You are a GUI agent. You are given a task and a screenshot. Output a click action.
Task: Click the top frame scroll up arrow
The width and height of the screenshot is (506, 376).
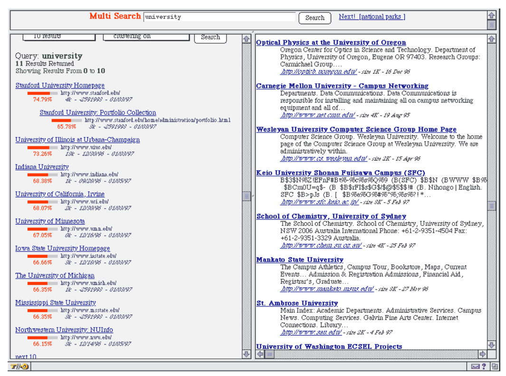point(491,15)
